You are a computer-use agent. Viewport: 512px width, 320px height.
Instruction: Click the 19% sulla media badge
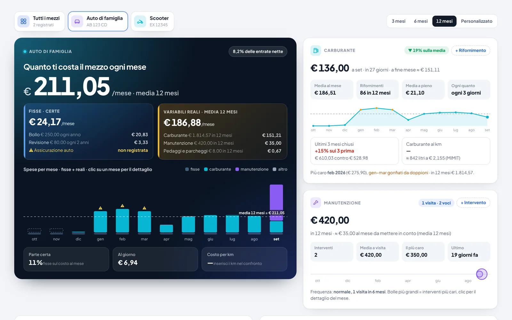[427, 50]
